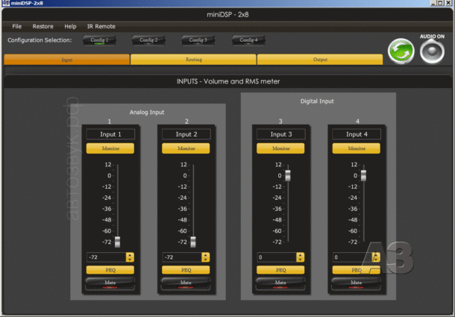Click Input 2 gain value field showing -72

click(182, 257)
